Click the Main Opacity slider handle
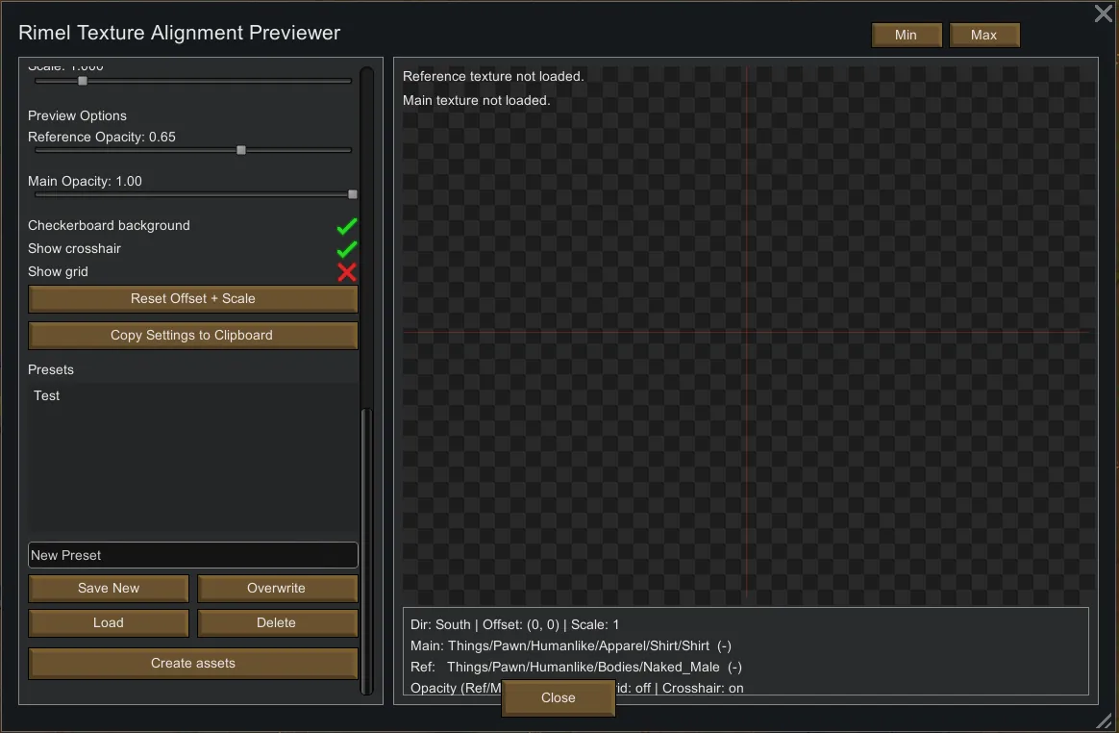This screenshot has height=733, width=1119. pyautogui.click(x=353, y=194)
